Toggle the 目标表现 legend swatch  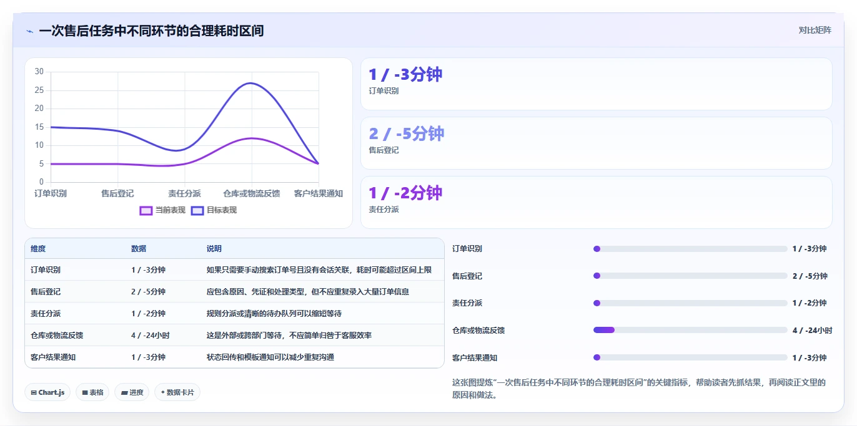197,210
